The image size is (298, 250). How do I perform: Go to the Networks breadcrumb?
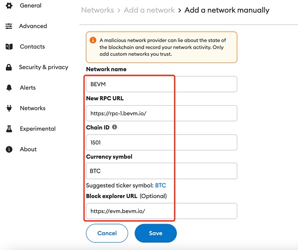click(97, 10)
